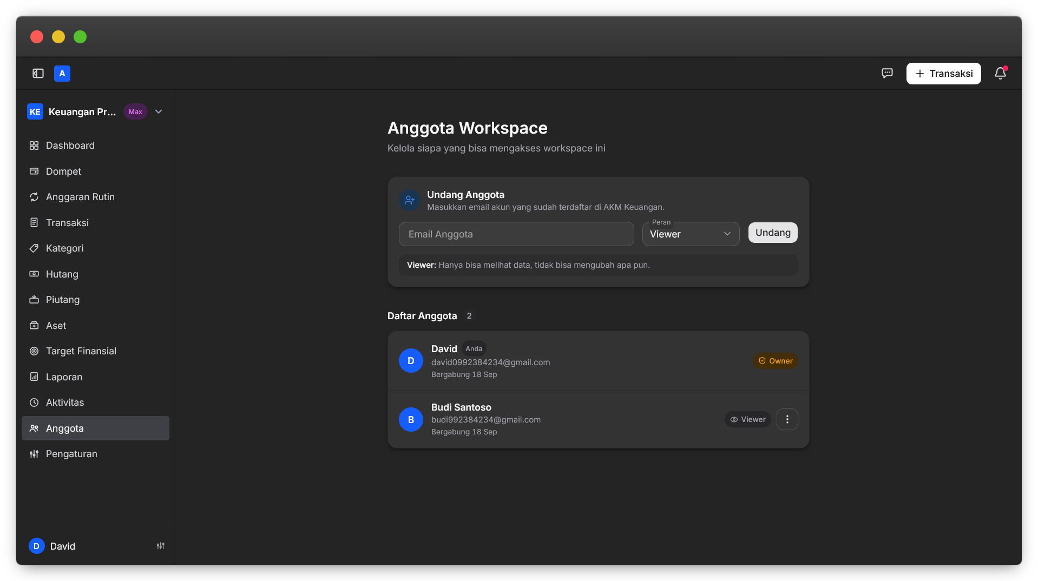Click the Daftar Anggota heading
The image size is (1038, 581).
point(422,316)
